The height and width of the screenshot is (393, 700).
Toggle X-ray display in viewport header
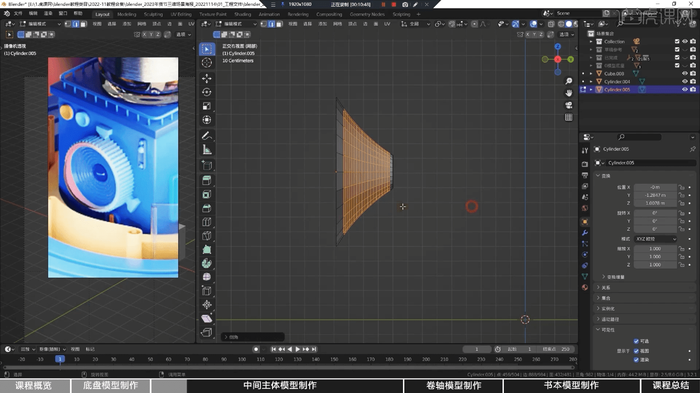coord(551,24)
